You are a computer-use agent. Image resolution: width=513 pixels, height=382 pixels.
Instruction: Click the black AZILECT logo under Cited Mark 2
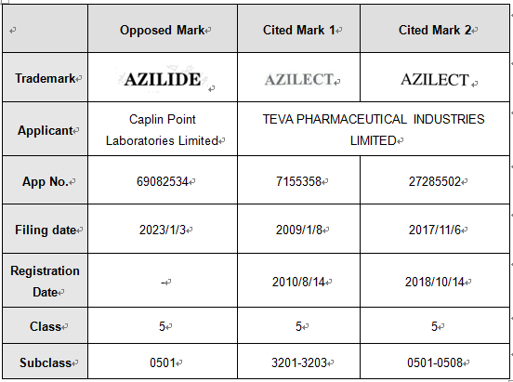pyautogui.click(x=435, y=80)
